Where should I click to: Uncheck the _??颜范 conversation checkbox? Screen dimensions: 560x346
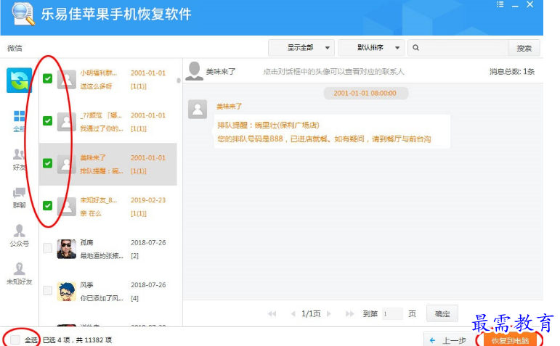[x=47, y=121]
